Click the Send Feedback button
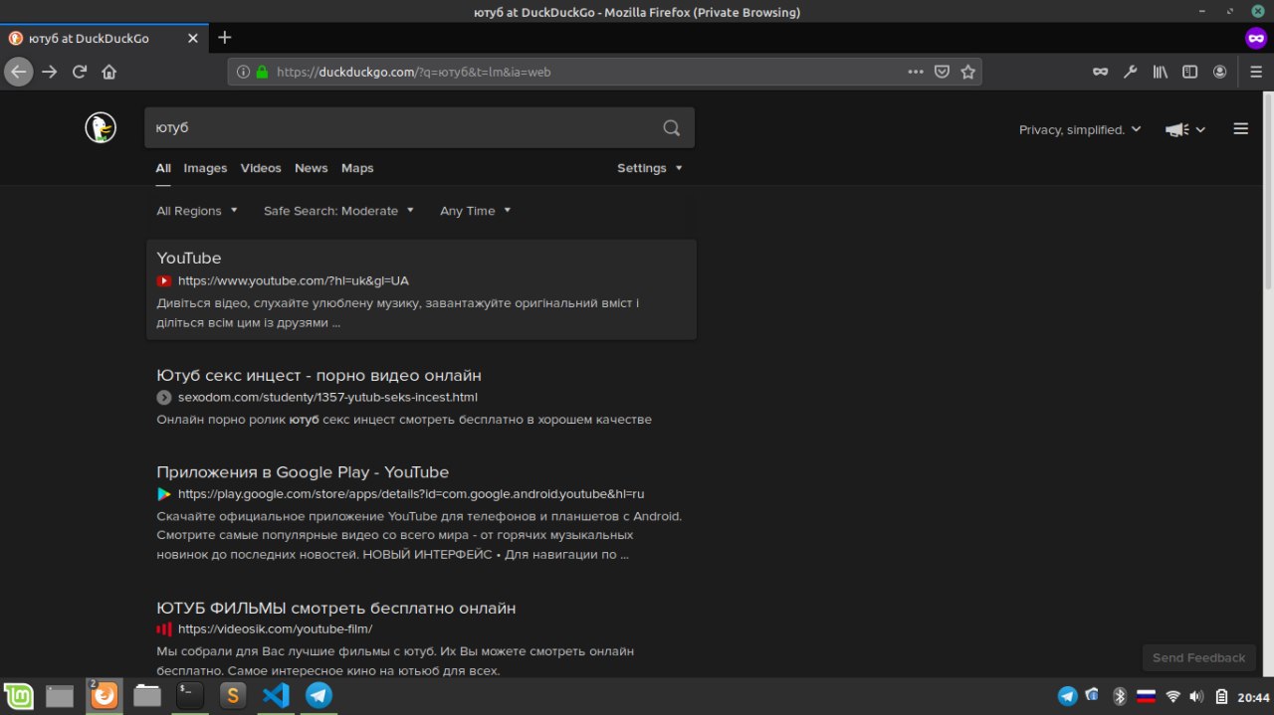The height and width of the screenshot is (715, 1274). pos(1198,657)
